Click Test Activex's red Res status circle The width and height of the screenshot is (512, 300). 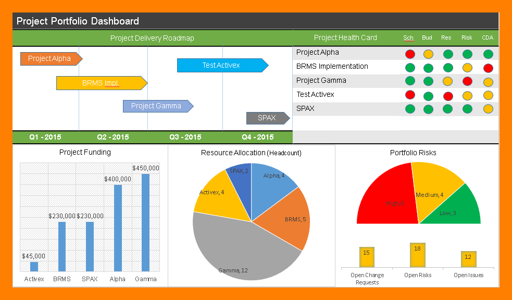tap(448, 96)
